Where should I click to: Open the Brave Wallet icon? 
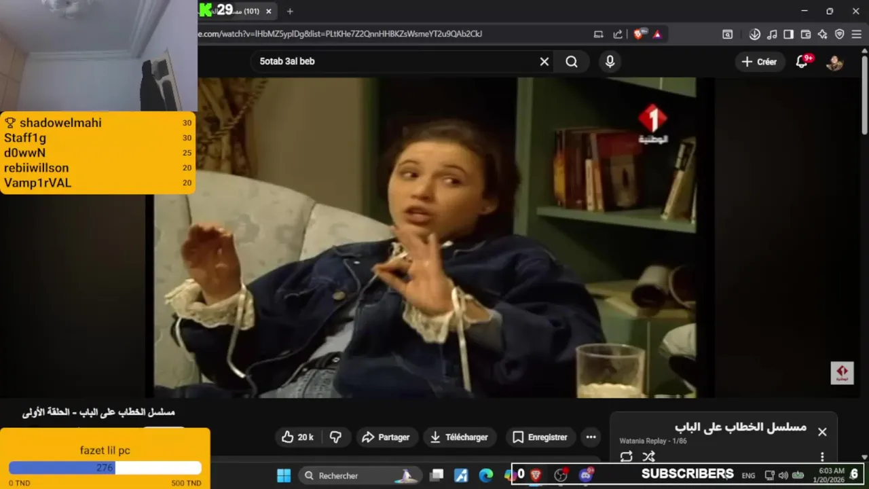[806, 34]
